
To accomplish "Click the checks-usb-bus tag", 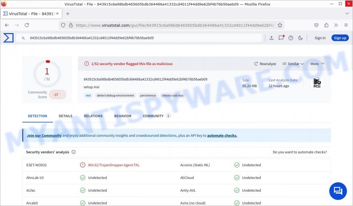I will point(173,95).
